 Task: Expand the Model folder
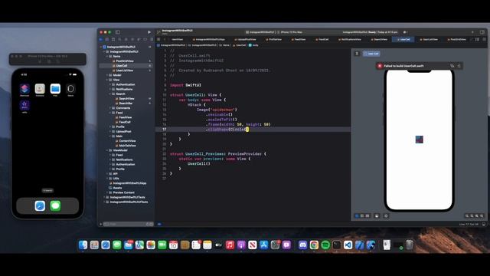[107, 75]
